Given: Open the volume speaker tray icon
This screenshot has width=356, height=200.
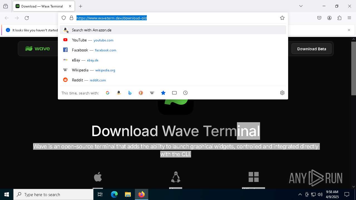Looking at the screenshot, I should click(320, 195).
